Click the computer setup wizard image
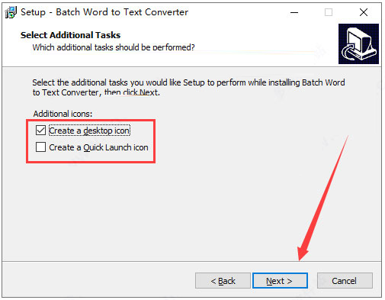 (x=358, y=44)
